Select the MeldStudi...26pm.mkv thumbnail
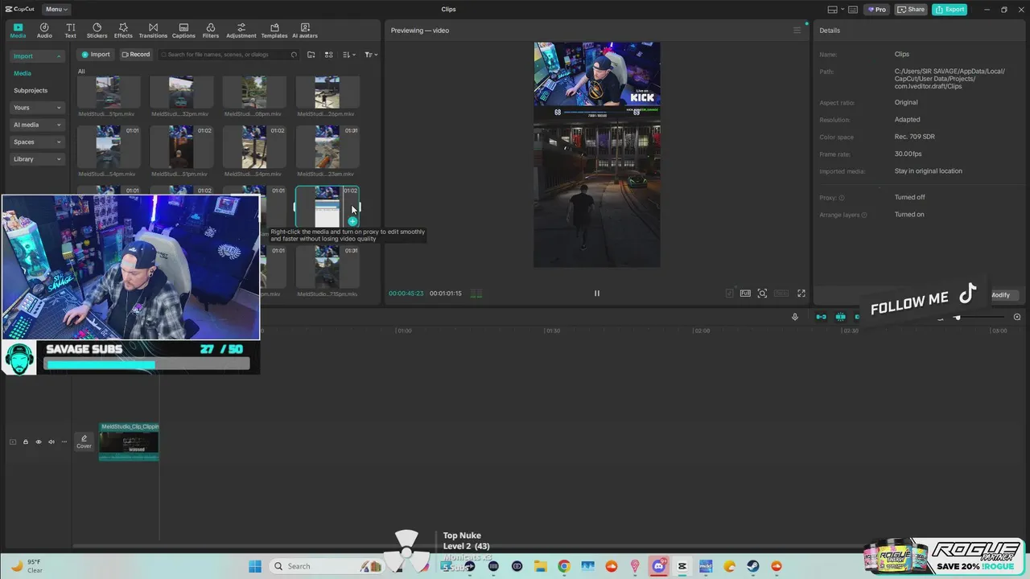The width and height of the screenshot is (1030, 579). click(x=328, y=92)
